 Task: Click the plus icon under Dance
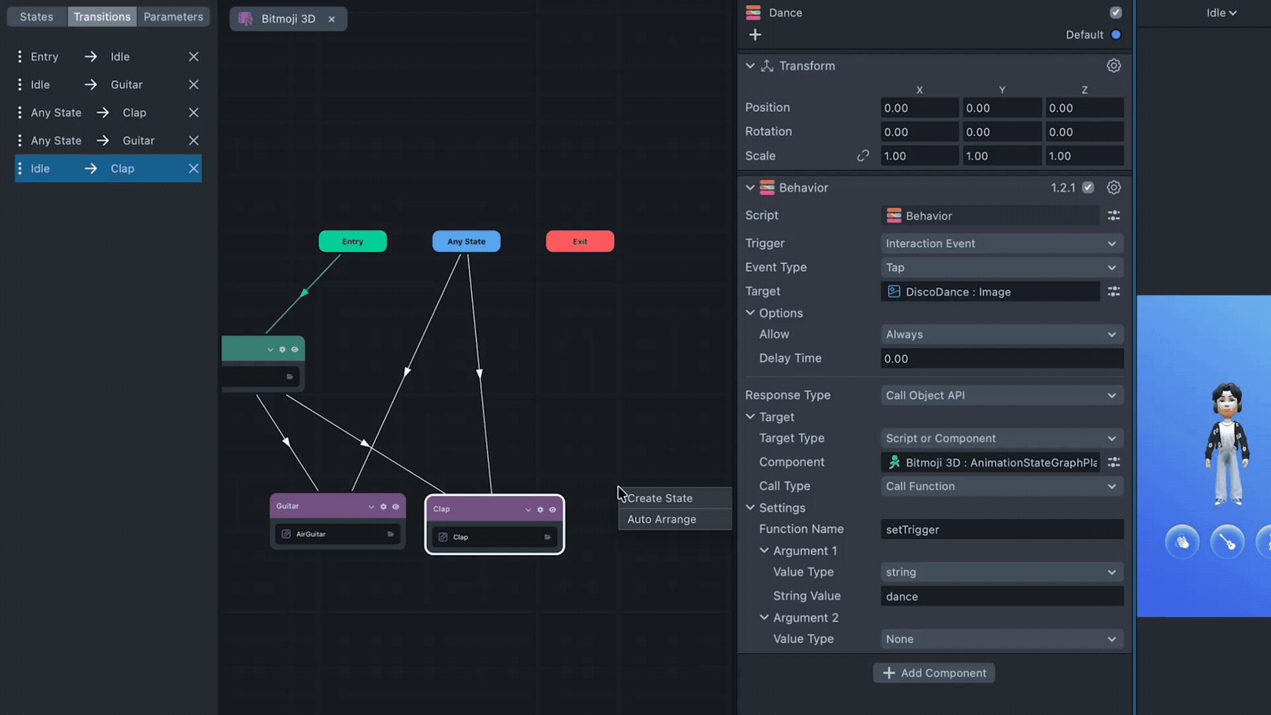click(755, 35)
